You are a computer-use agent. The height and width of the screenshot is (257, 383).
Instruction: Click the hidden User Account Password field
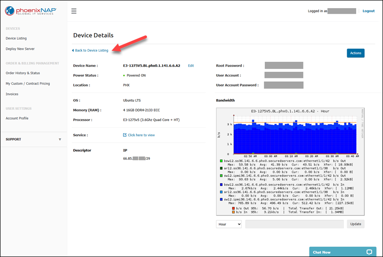pyautogui.click(x=283, y=85)
